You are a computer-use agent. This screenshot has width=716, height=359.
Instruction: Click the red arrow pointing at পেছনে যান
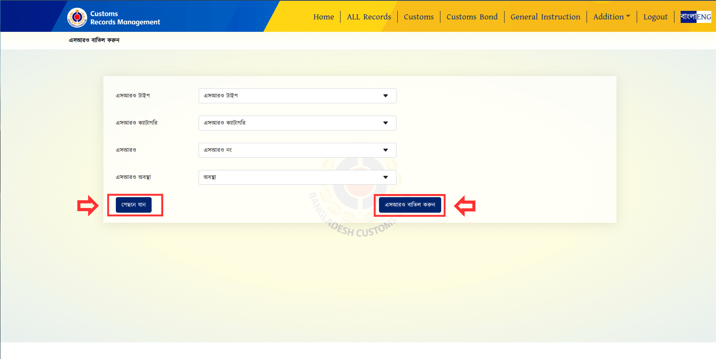pos(87,205)
